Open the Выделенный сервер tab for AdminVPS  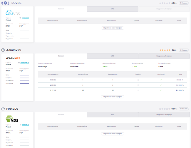point(164,56)
